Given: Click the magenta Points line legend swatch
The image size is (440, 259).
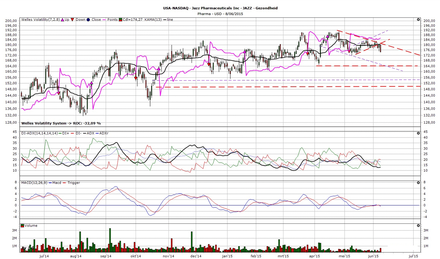Looking at the screenshot, I should click(x=104, y=20).
